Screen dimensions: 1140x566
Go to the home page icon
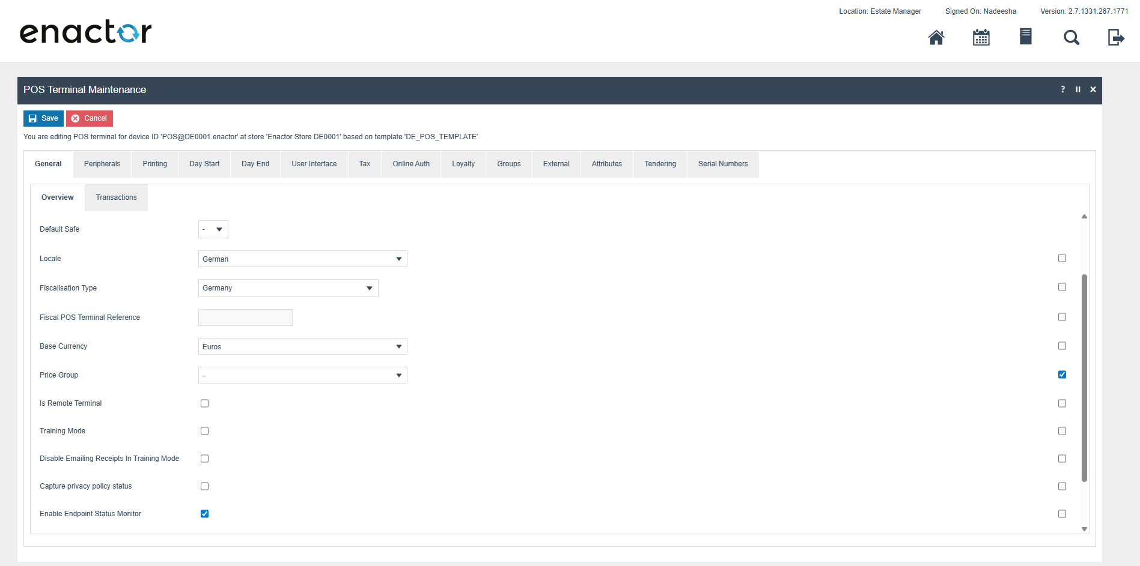(936, 37)
